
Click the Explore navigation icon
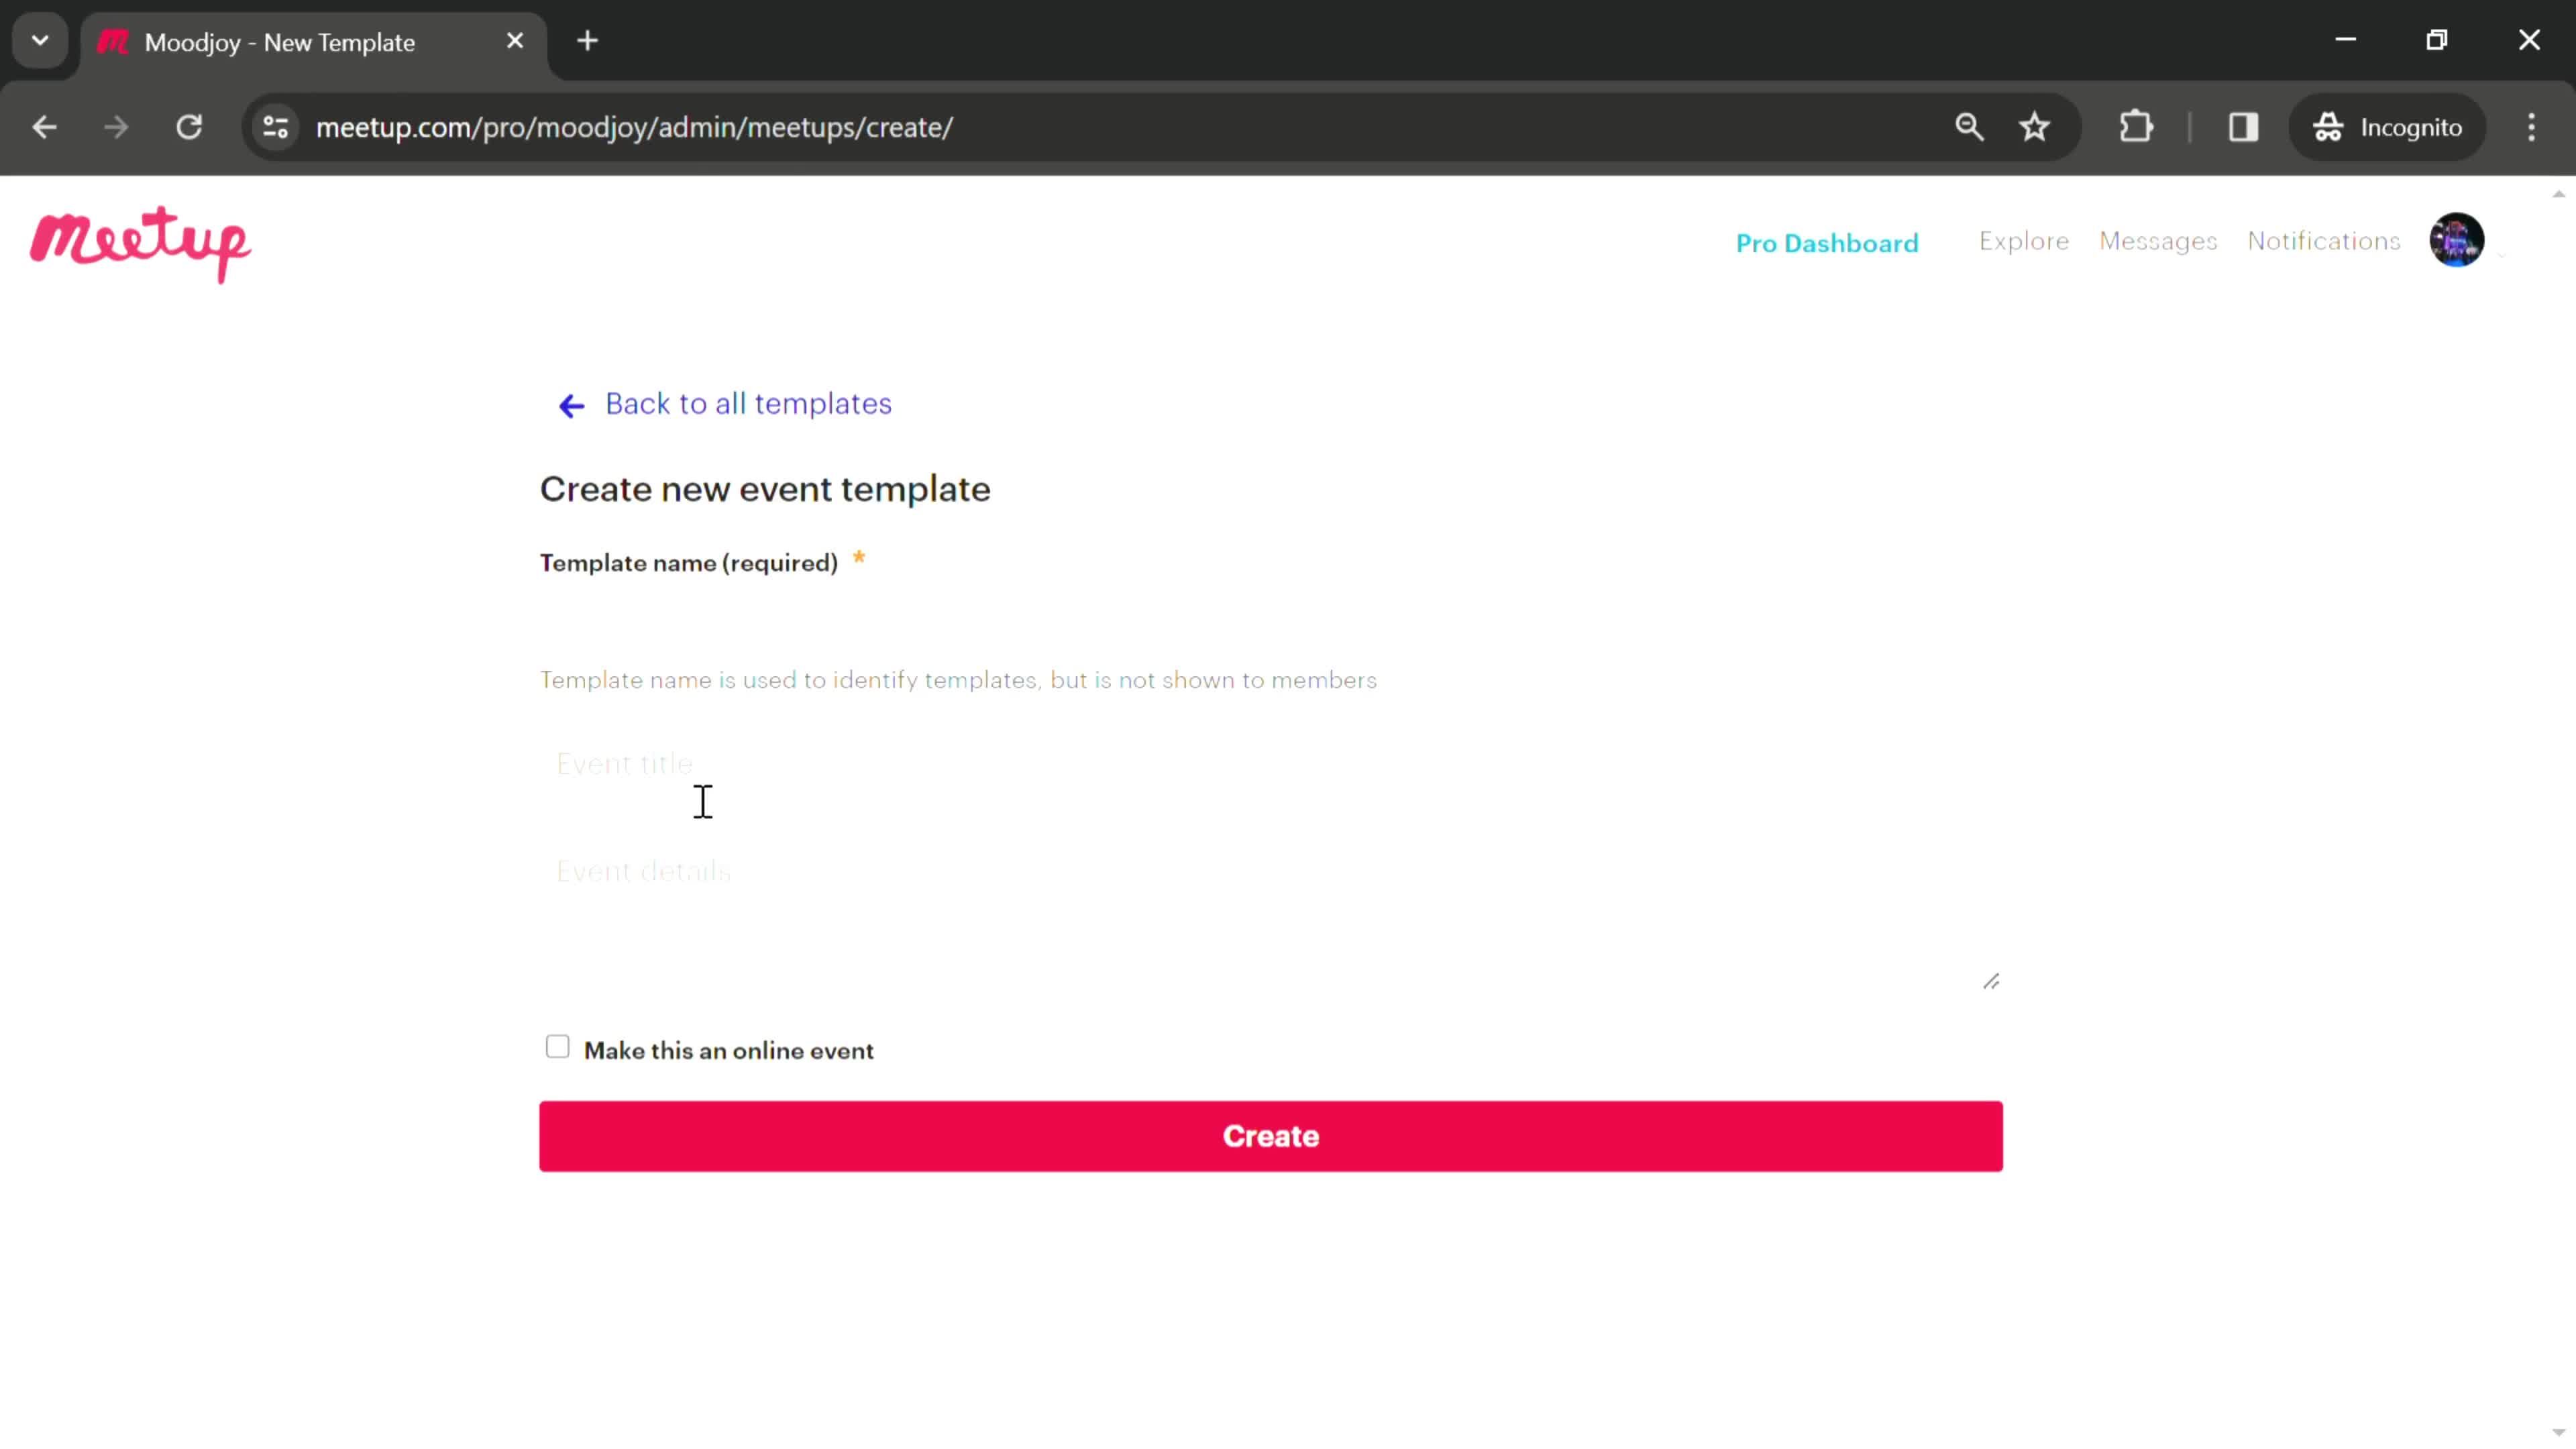(x=2023, y=241)
